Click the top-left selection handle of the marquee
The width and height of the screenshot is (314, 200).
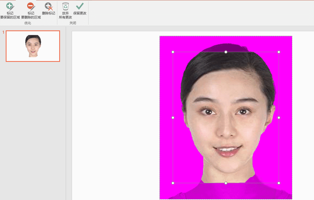tap(173, 52)
